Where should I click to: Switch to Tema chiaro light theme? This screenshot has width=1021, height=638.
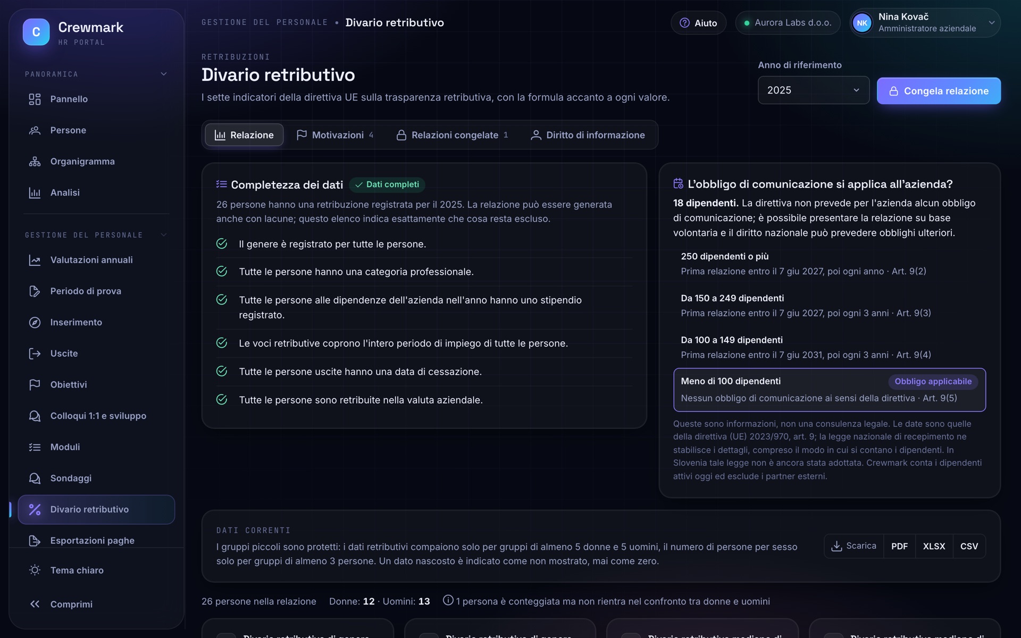pyautogui.click(x=96, y=570)
